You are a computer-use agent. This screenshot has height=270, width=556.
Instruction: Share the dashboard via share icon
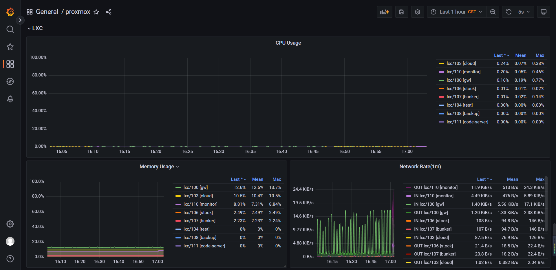[x=109, y=12]
